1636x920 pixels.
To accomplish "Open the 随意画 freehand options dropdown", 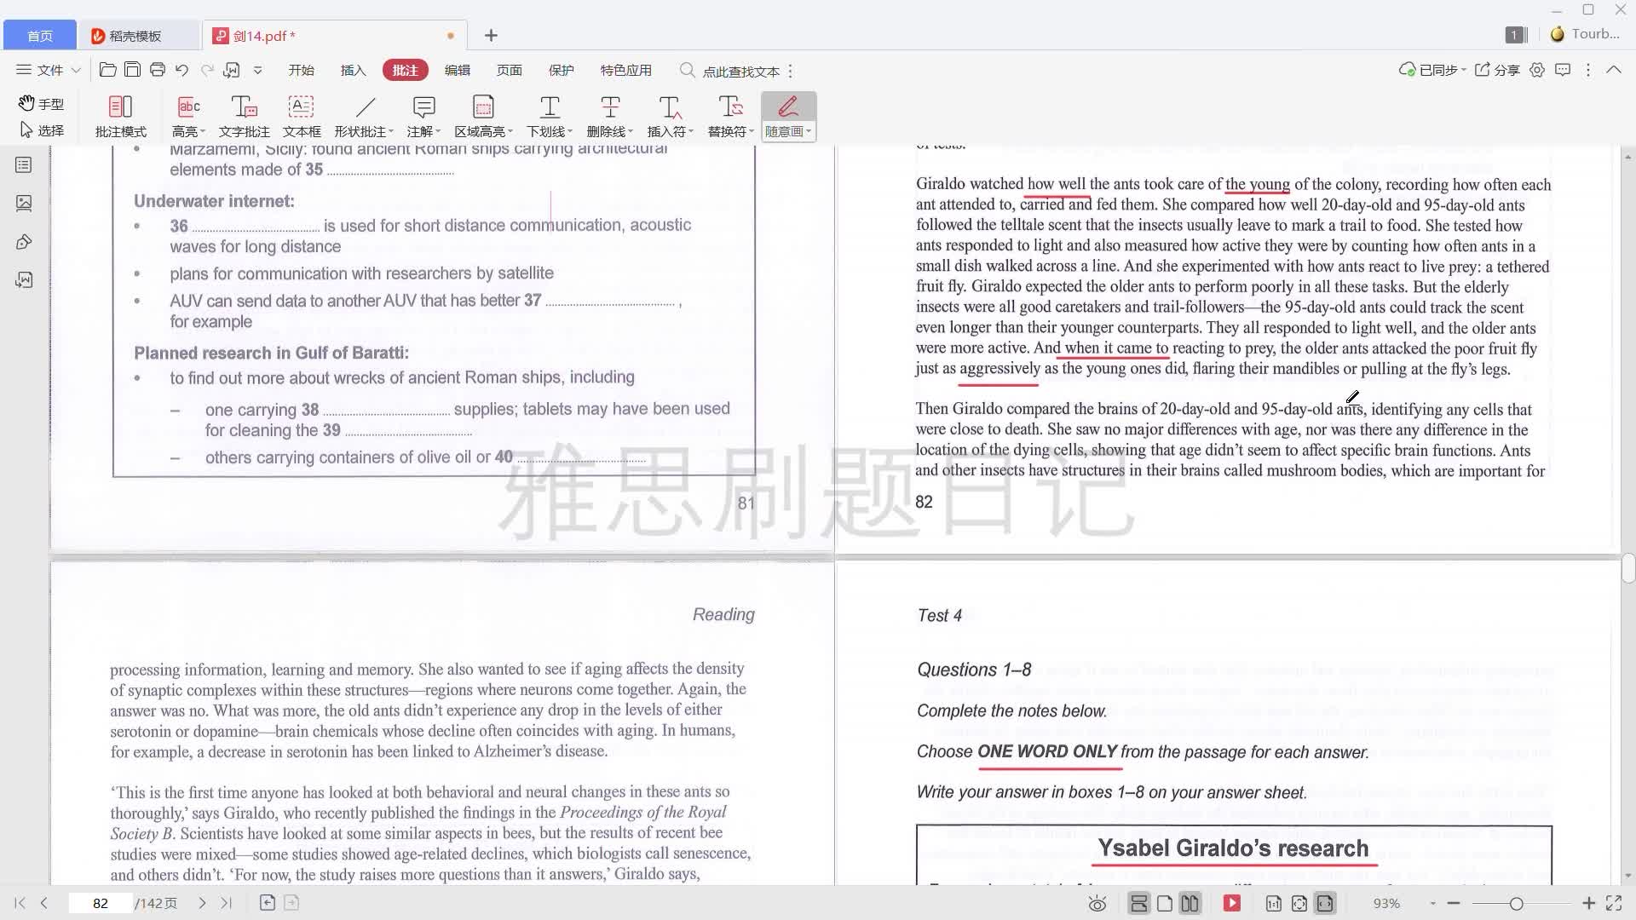I will point(808,131).
